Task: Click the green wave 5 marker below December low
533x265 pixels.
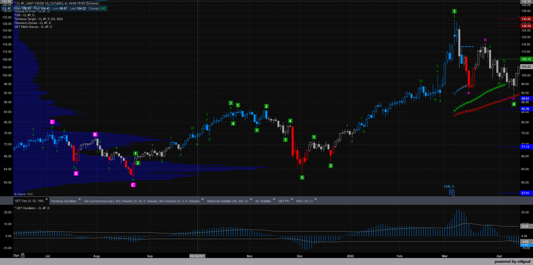Action: click(302, 177)
